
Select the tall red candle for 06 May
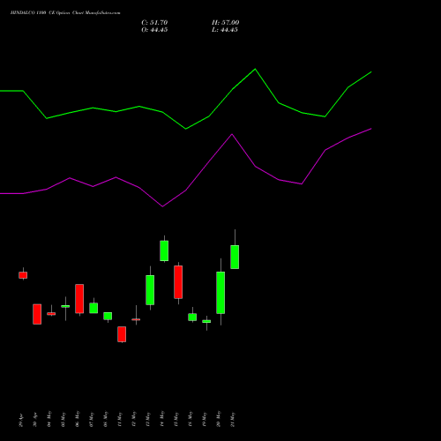coord(79,299)
